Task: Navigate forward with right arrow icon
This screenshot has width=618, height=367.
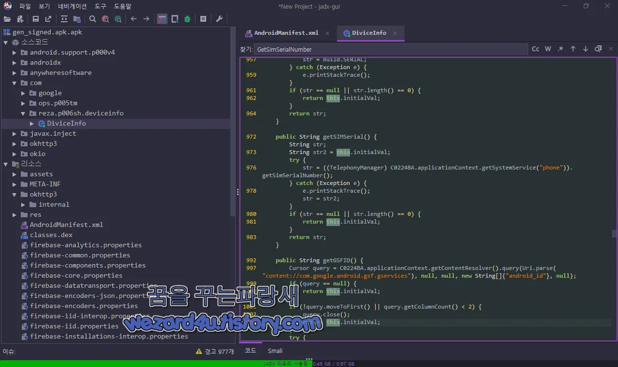Action: pos(146,19)
